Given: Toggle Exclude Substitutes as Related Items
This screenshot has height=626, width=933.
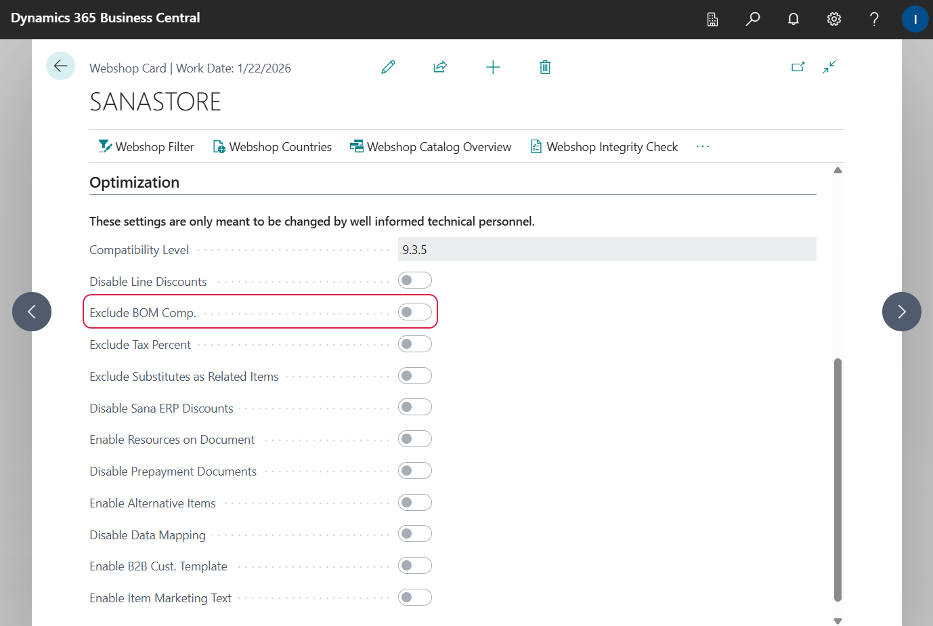Looking at the screenshot, I should point(415,376).
